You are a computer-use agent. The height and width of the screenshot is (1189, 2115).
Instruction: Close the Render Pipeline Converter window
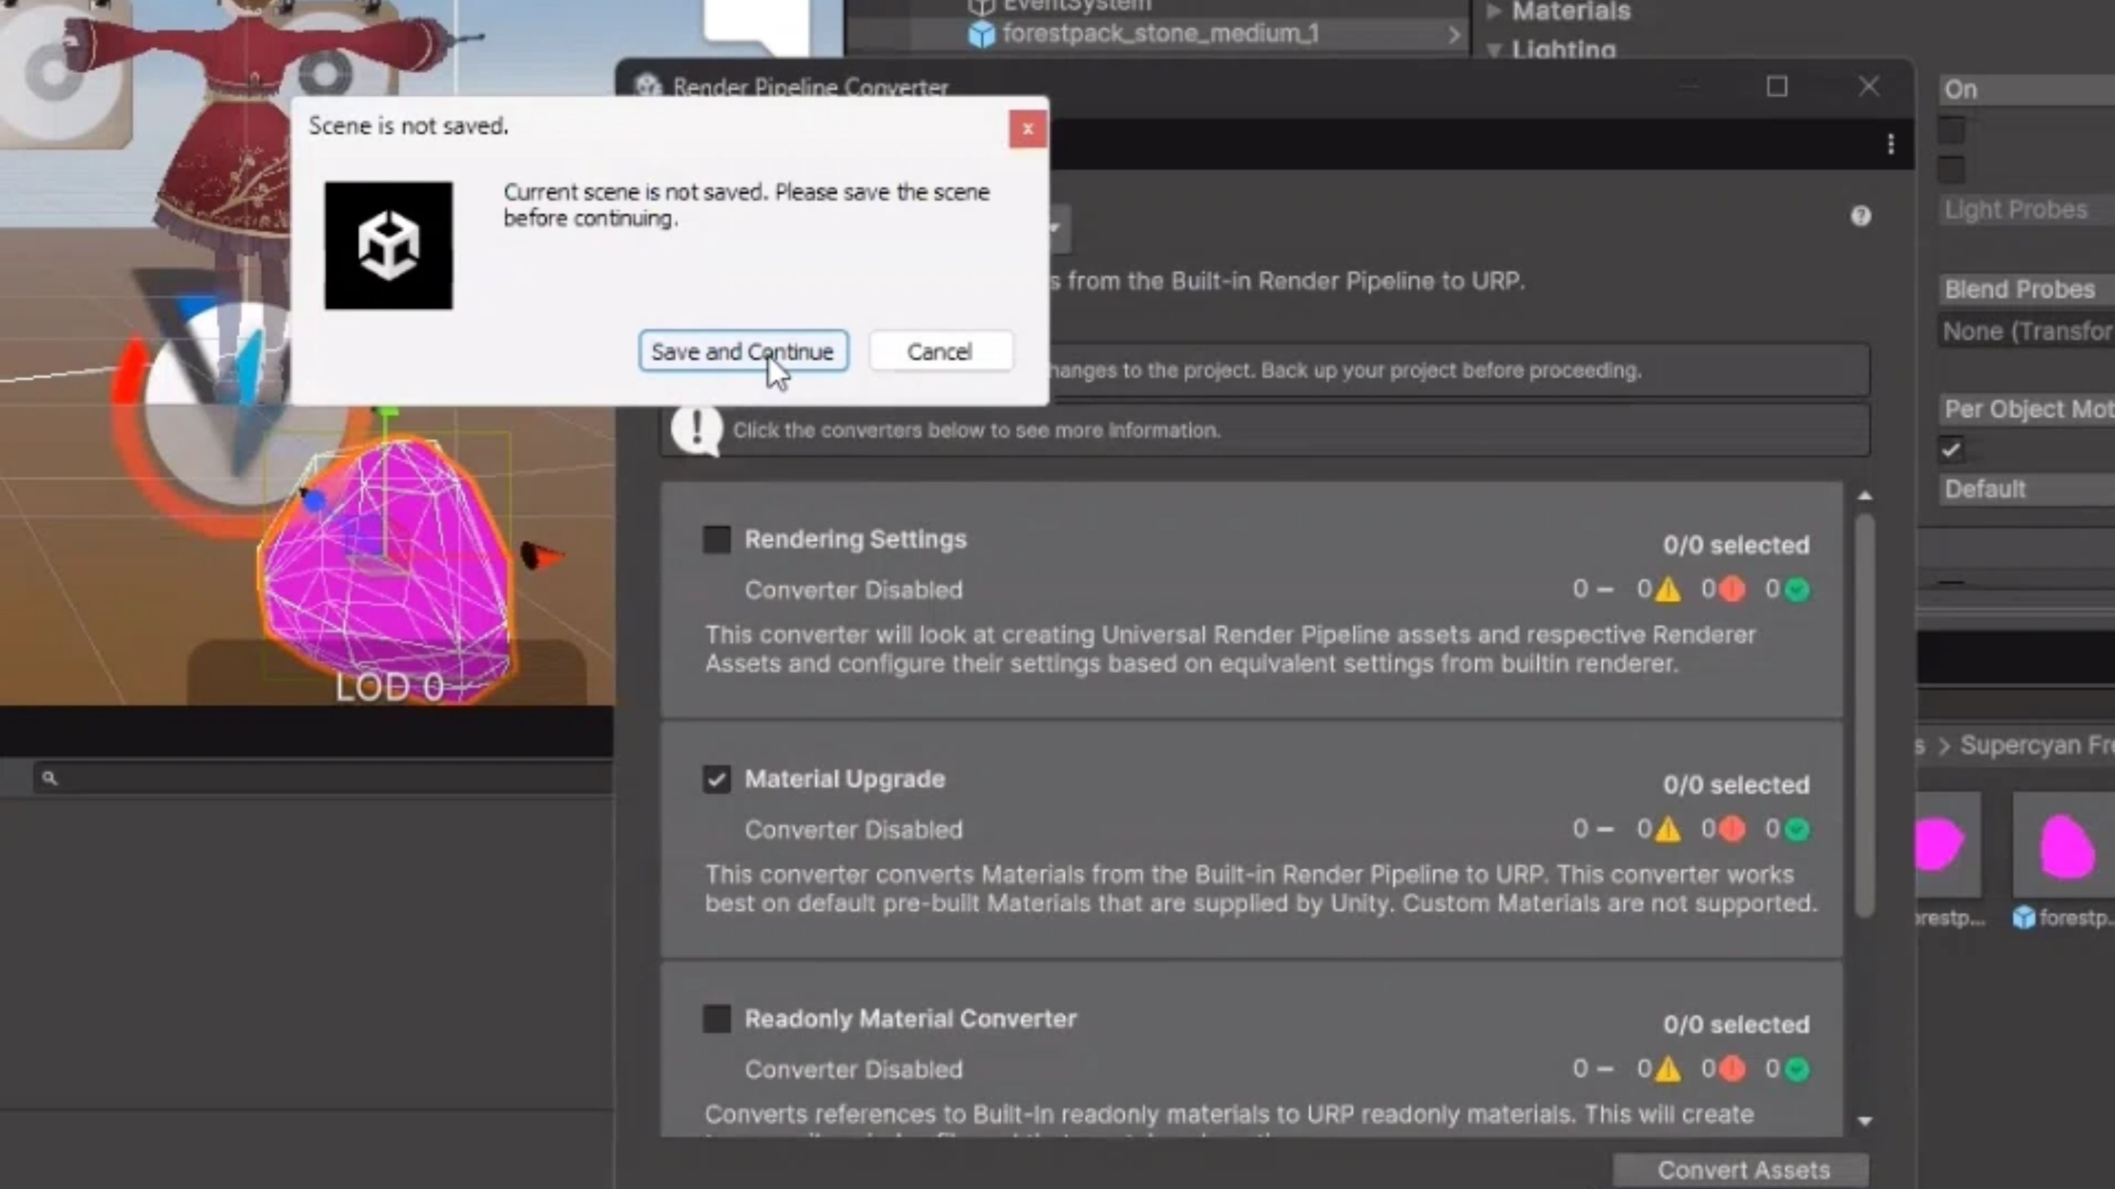[1869, 87]
